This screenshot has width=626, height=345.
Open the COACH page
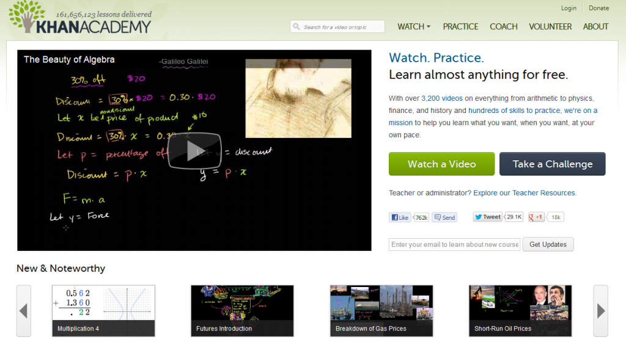tap(504, 27)
